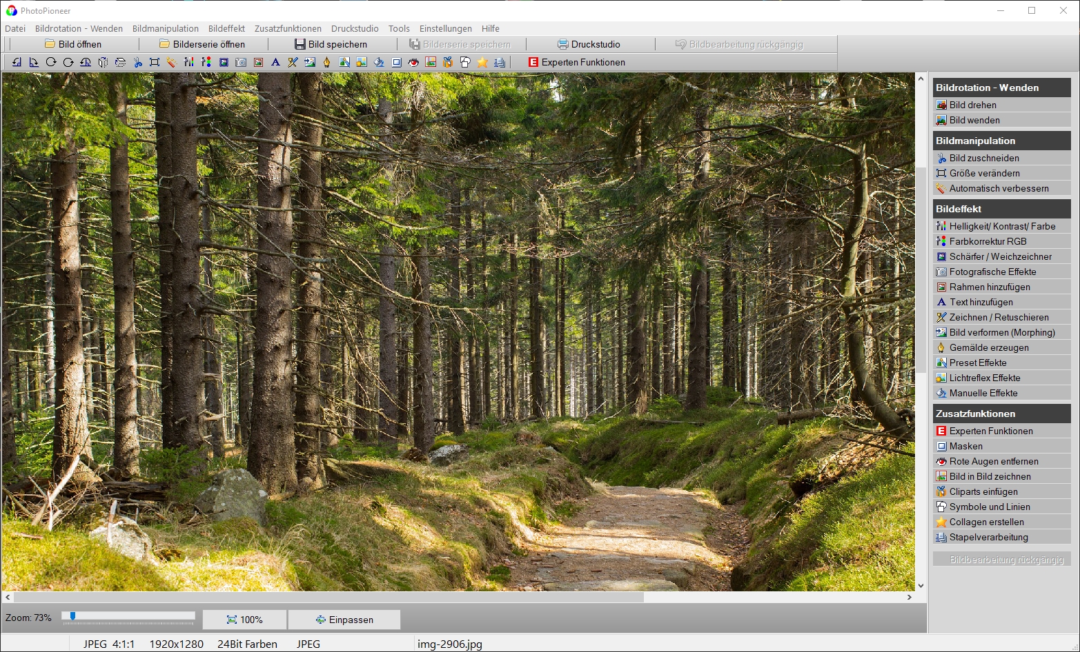This screenshot has width=1080, height=652.
Task: Click the Einpassen fit-to-window button
Action: coord(344,620)
